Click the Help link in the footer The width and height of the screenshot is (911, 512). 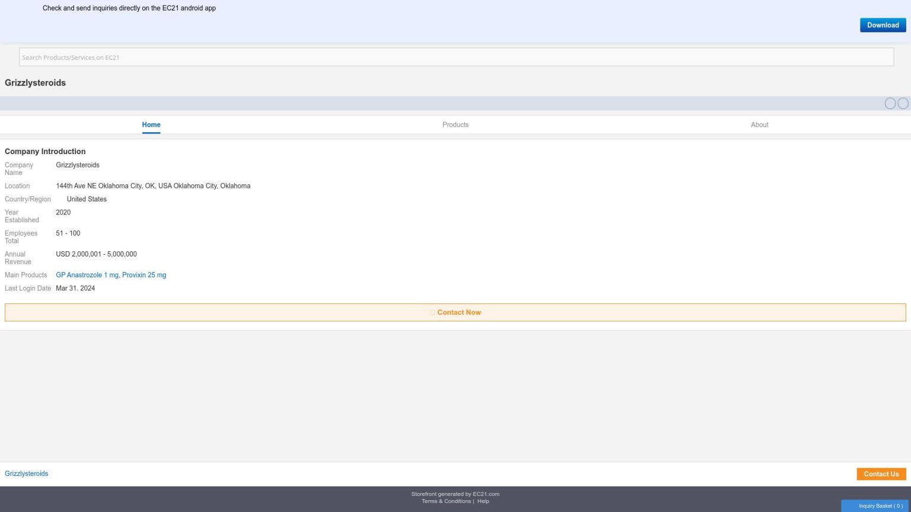(483, 501)
